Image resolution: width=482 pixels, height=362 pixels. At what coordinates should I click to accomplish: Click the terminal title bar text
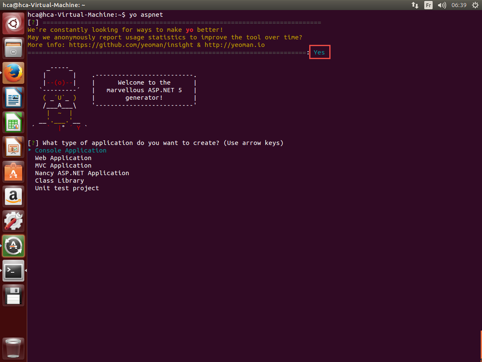click(44, 5)
